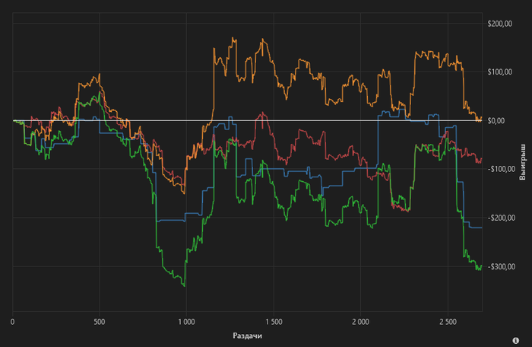Click the red line's final endpoint
This screenshot has height=347, width=532.
click(481, 159)
